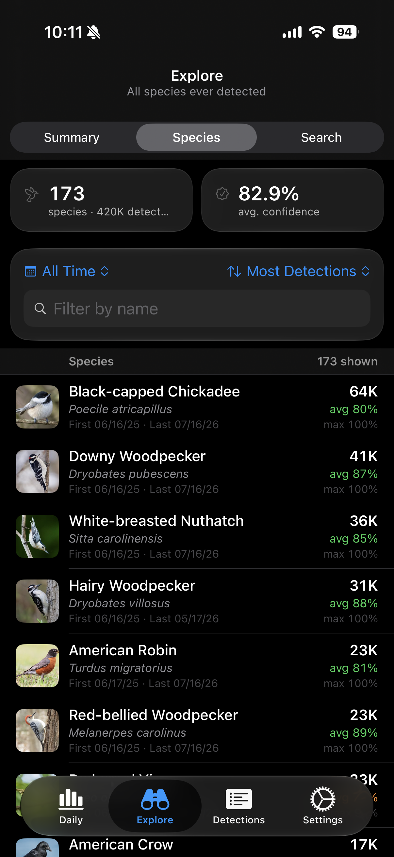Tap the sort arrows icon beside Most Detections
The width and height of the screenshot is (394, 857).
pos(234,272)
